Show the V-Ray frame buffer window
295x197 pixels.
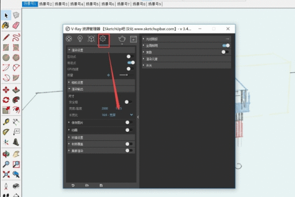click(133, 39)
